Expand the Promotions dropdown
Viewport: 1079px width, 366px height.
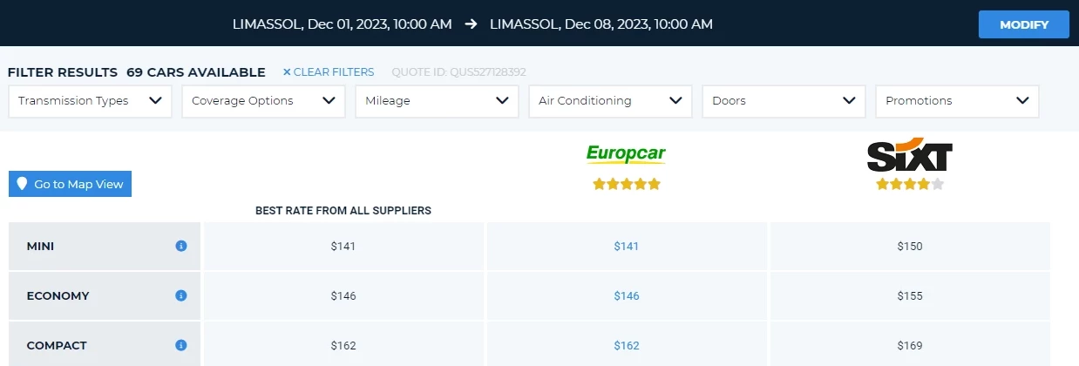[957, 101]
